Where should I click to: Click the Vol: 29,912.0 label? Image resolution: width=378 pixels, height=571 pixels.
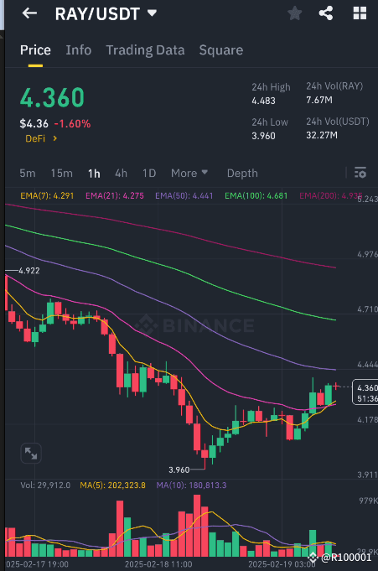45,485
